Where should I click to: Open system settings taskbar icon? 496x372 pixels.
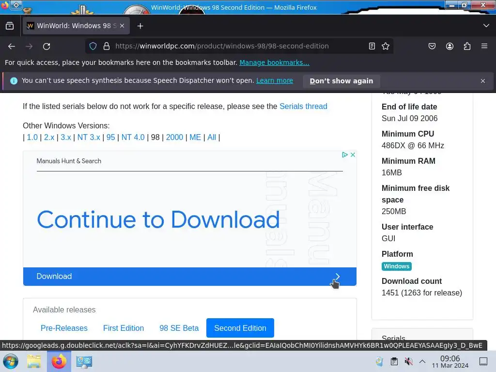(84, 361)
